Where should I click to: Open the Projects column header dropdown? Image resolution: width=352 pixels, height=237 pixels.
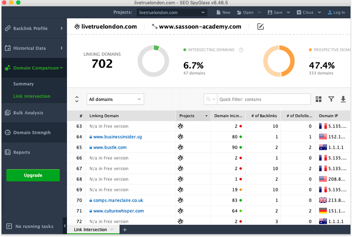click(x=206, y=116)
